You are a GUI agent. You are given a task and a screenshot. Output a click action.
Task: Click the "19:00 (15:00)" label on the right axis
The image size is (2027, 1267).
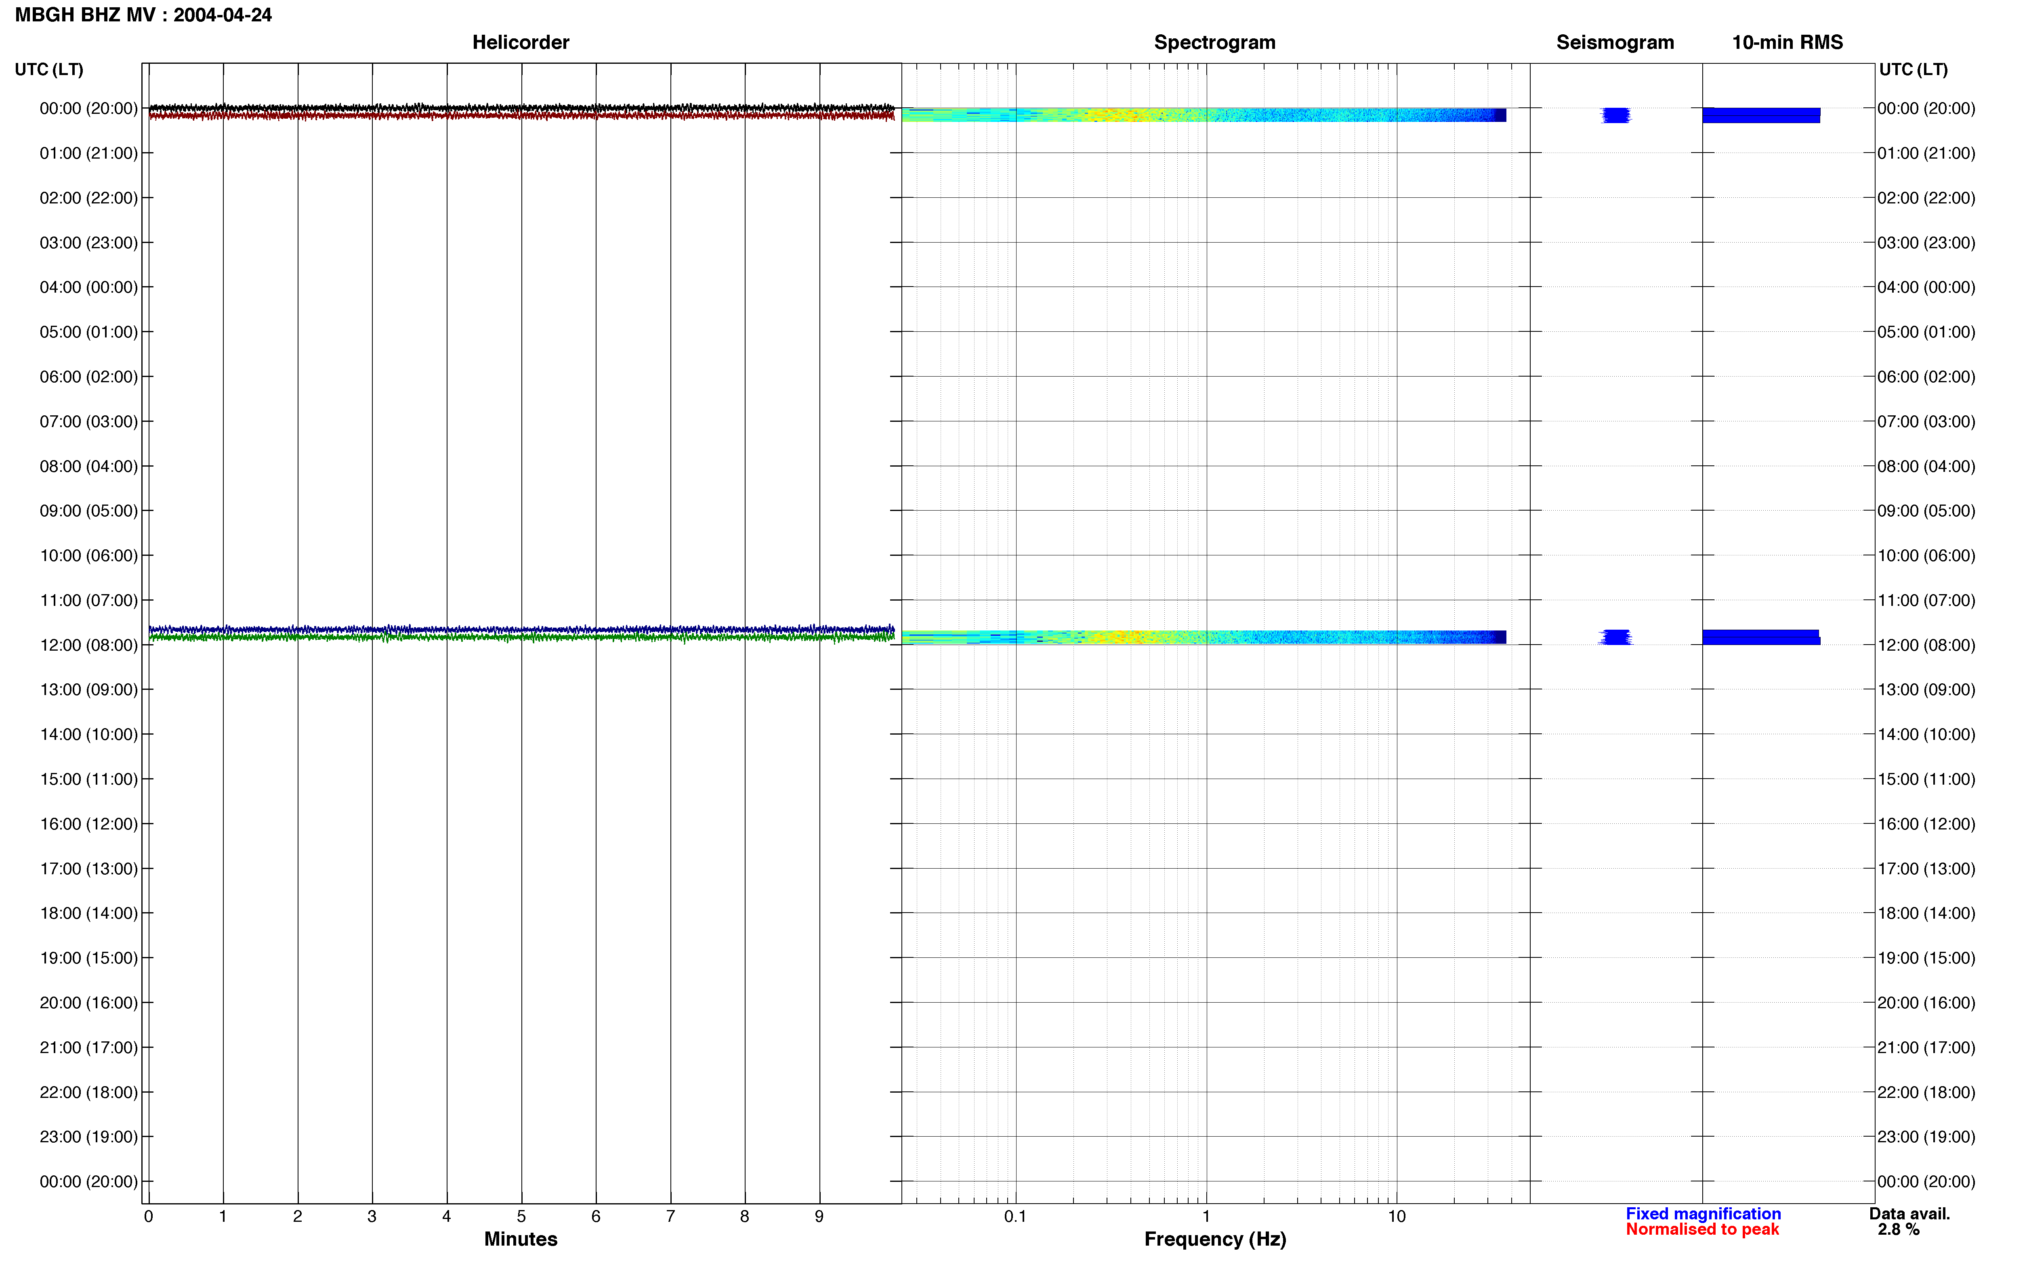(x=1926, y=958)
